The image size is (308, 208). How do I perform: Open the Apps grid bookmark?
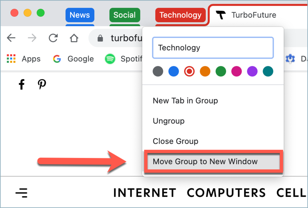pos(24,59)
